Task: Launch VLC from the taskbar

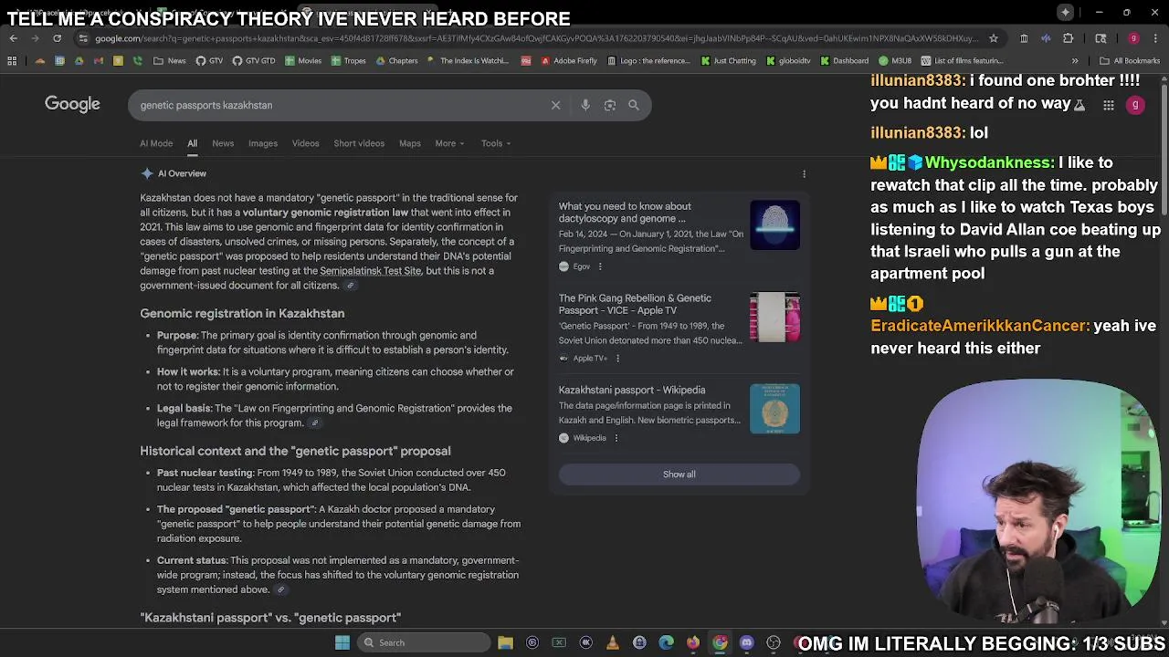Action: (x=613, y=642)
